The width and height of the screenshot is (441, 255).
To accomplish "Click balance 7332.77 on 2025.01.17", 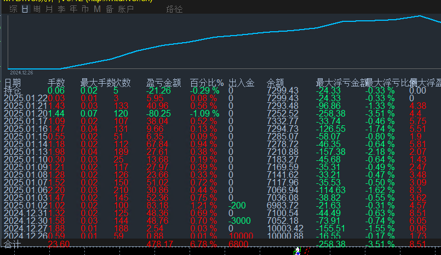I will click(x=283, y=121).
